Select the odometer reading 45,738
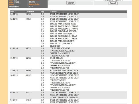 [x=28, y=48]
